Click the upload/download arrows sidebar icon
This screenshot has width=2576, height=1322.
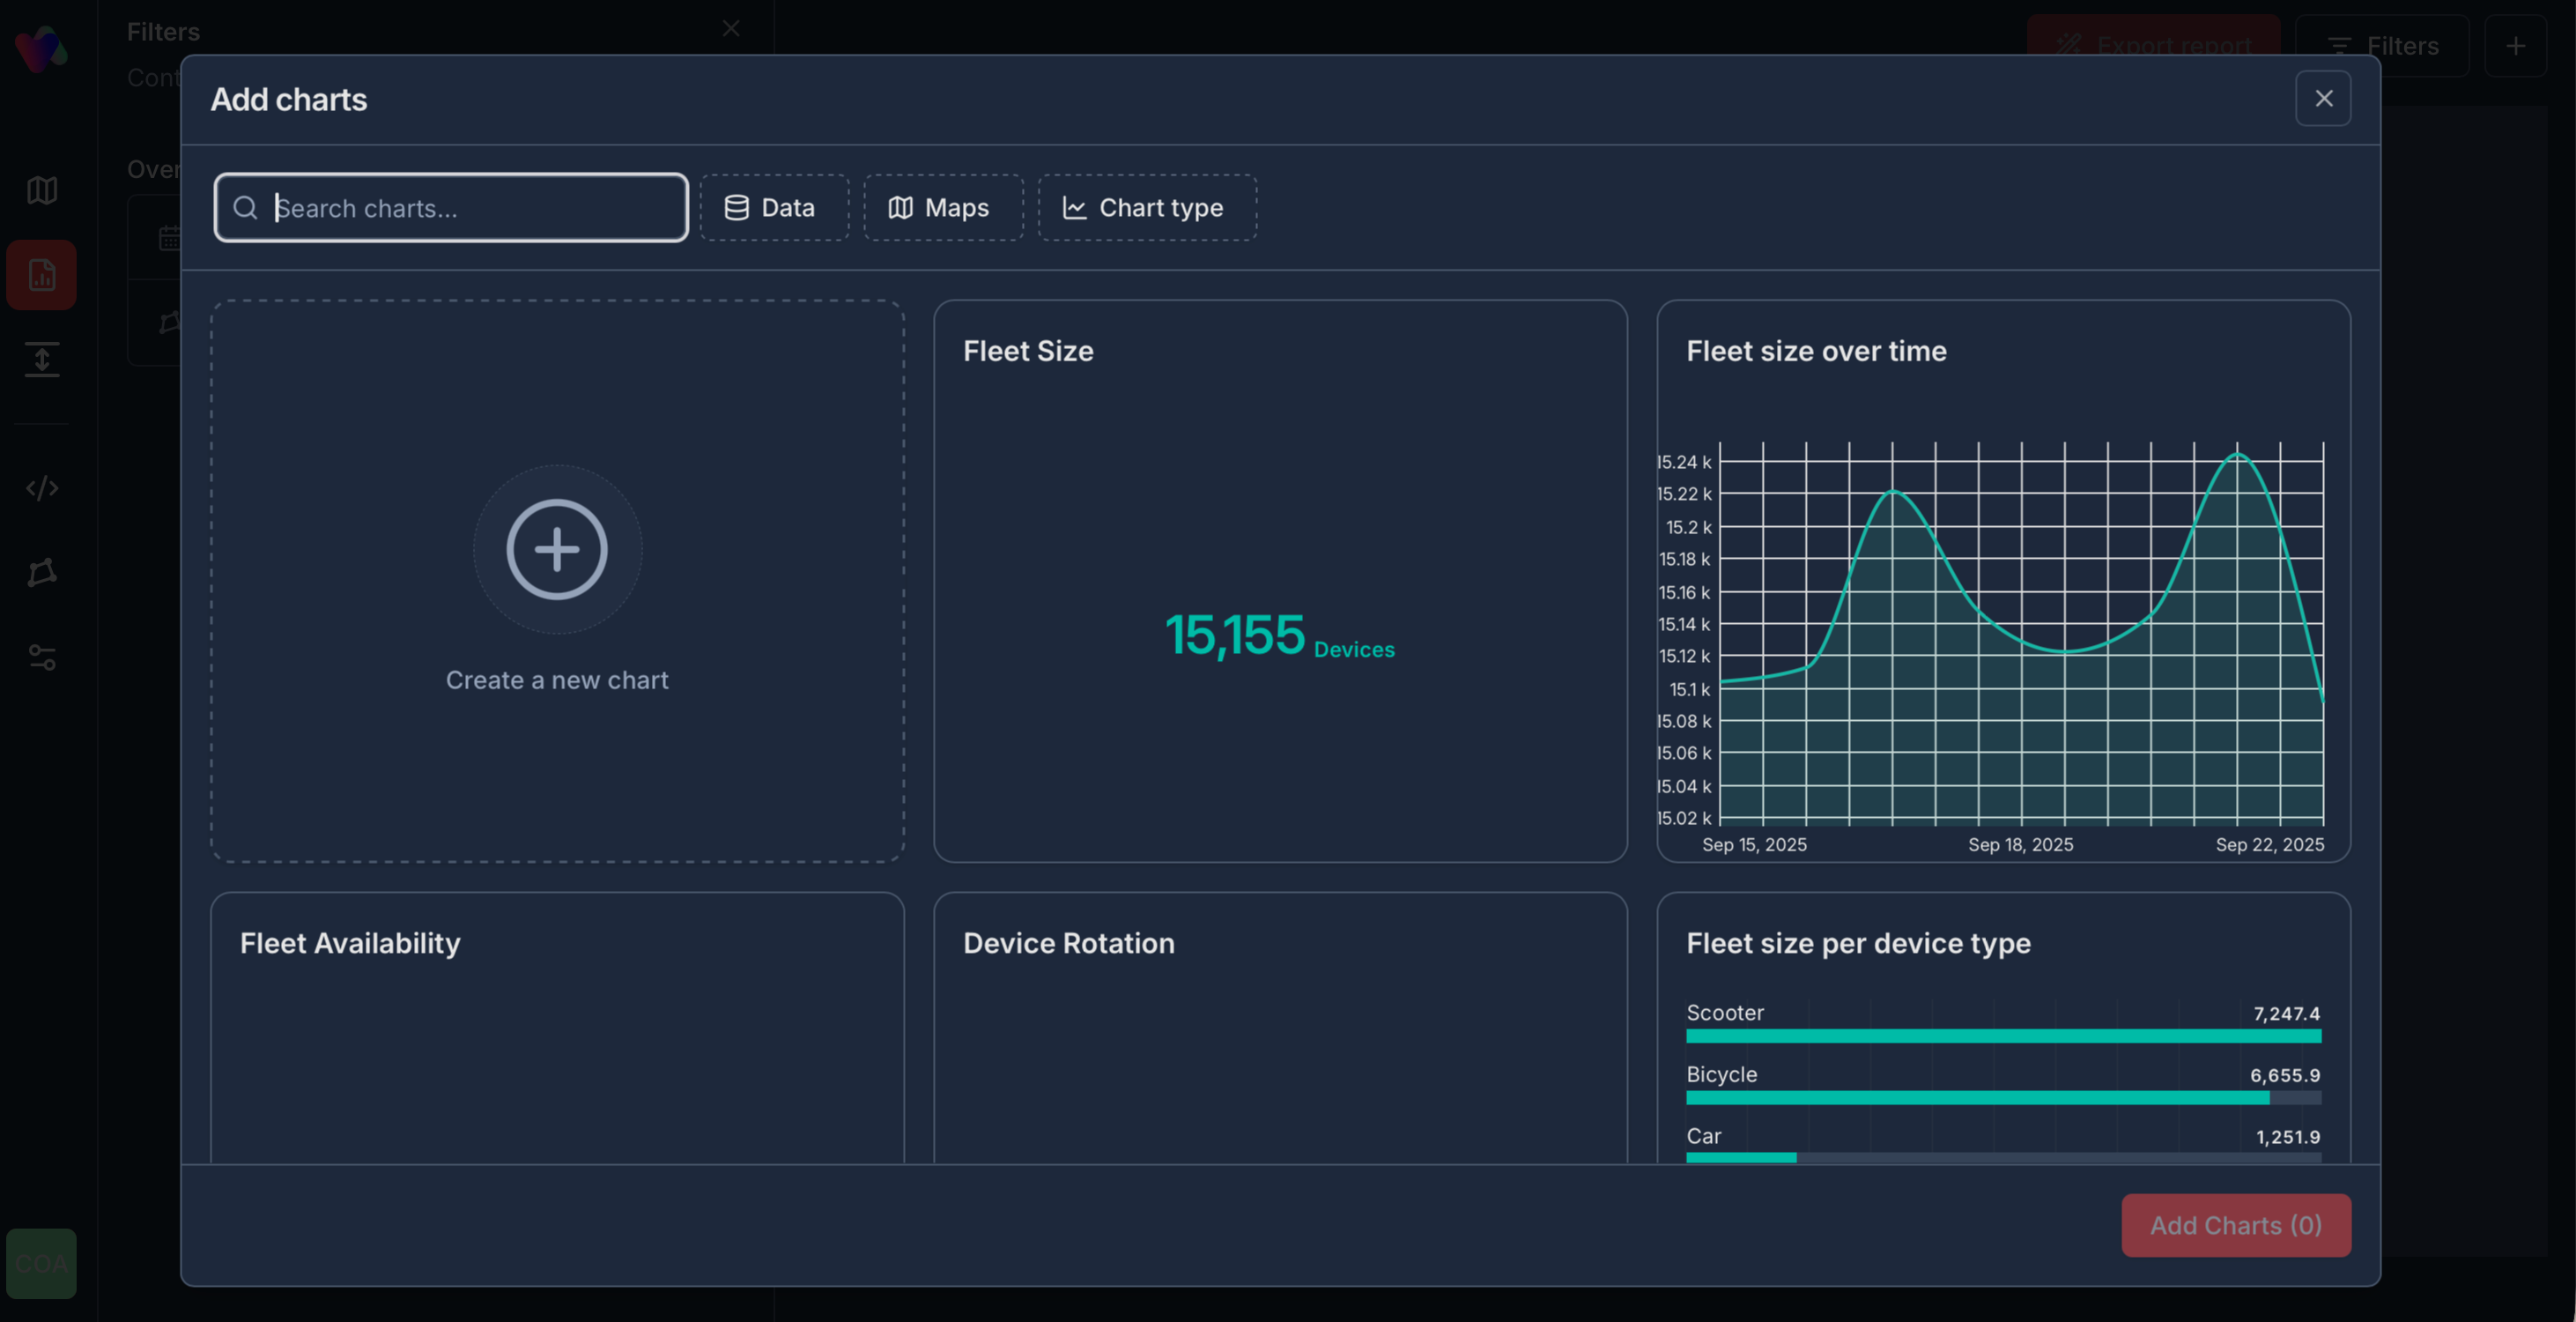pyautogui.click(x=41, y=360)
